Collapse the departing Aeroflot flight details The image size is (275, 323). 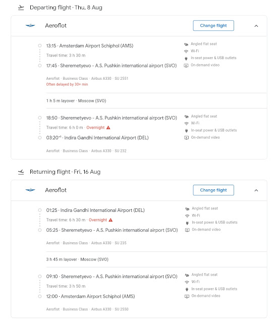[256, 26]
